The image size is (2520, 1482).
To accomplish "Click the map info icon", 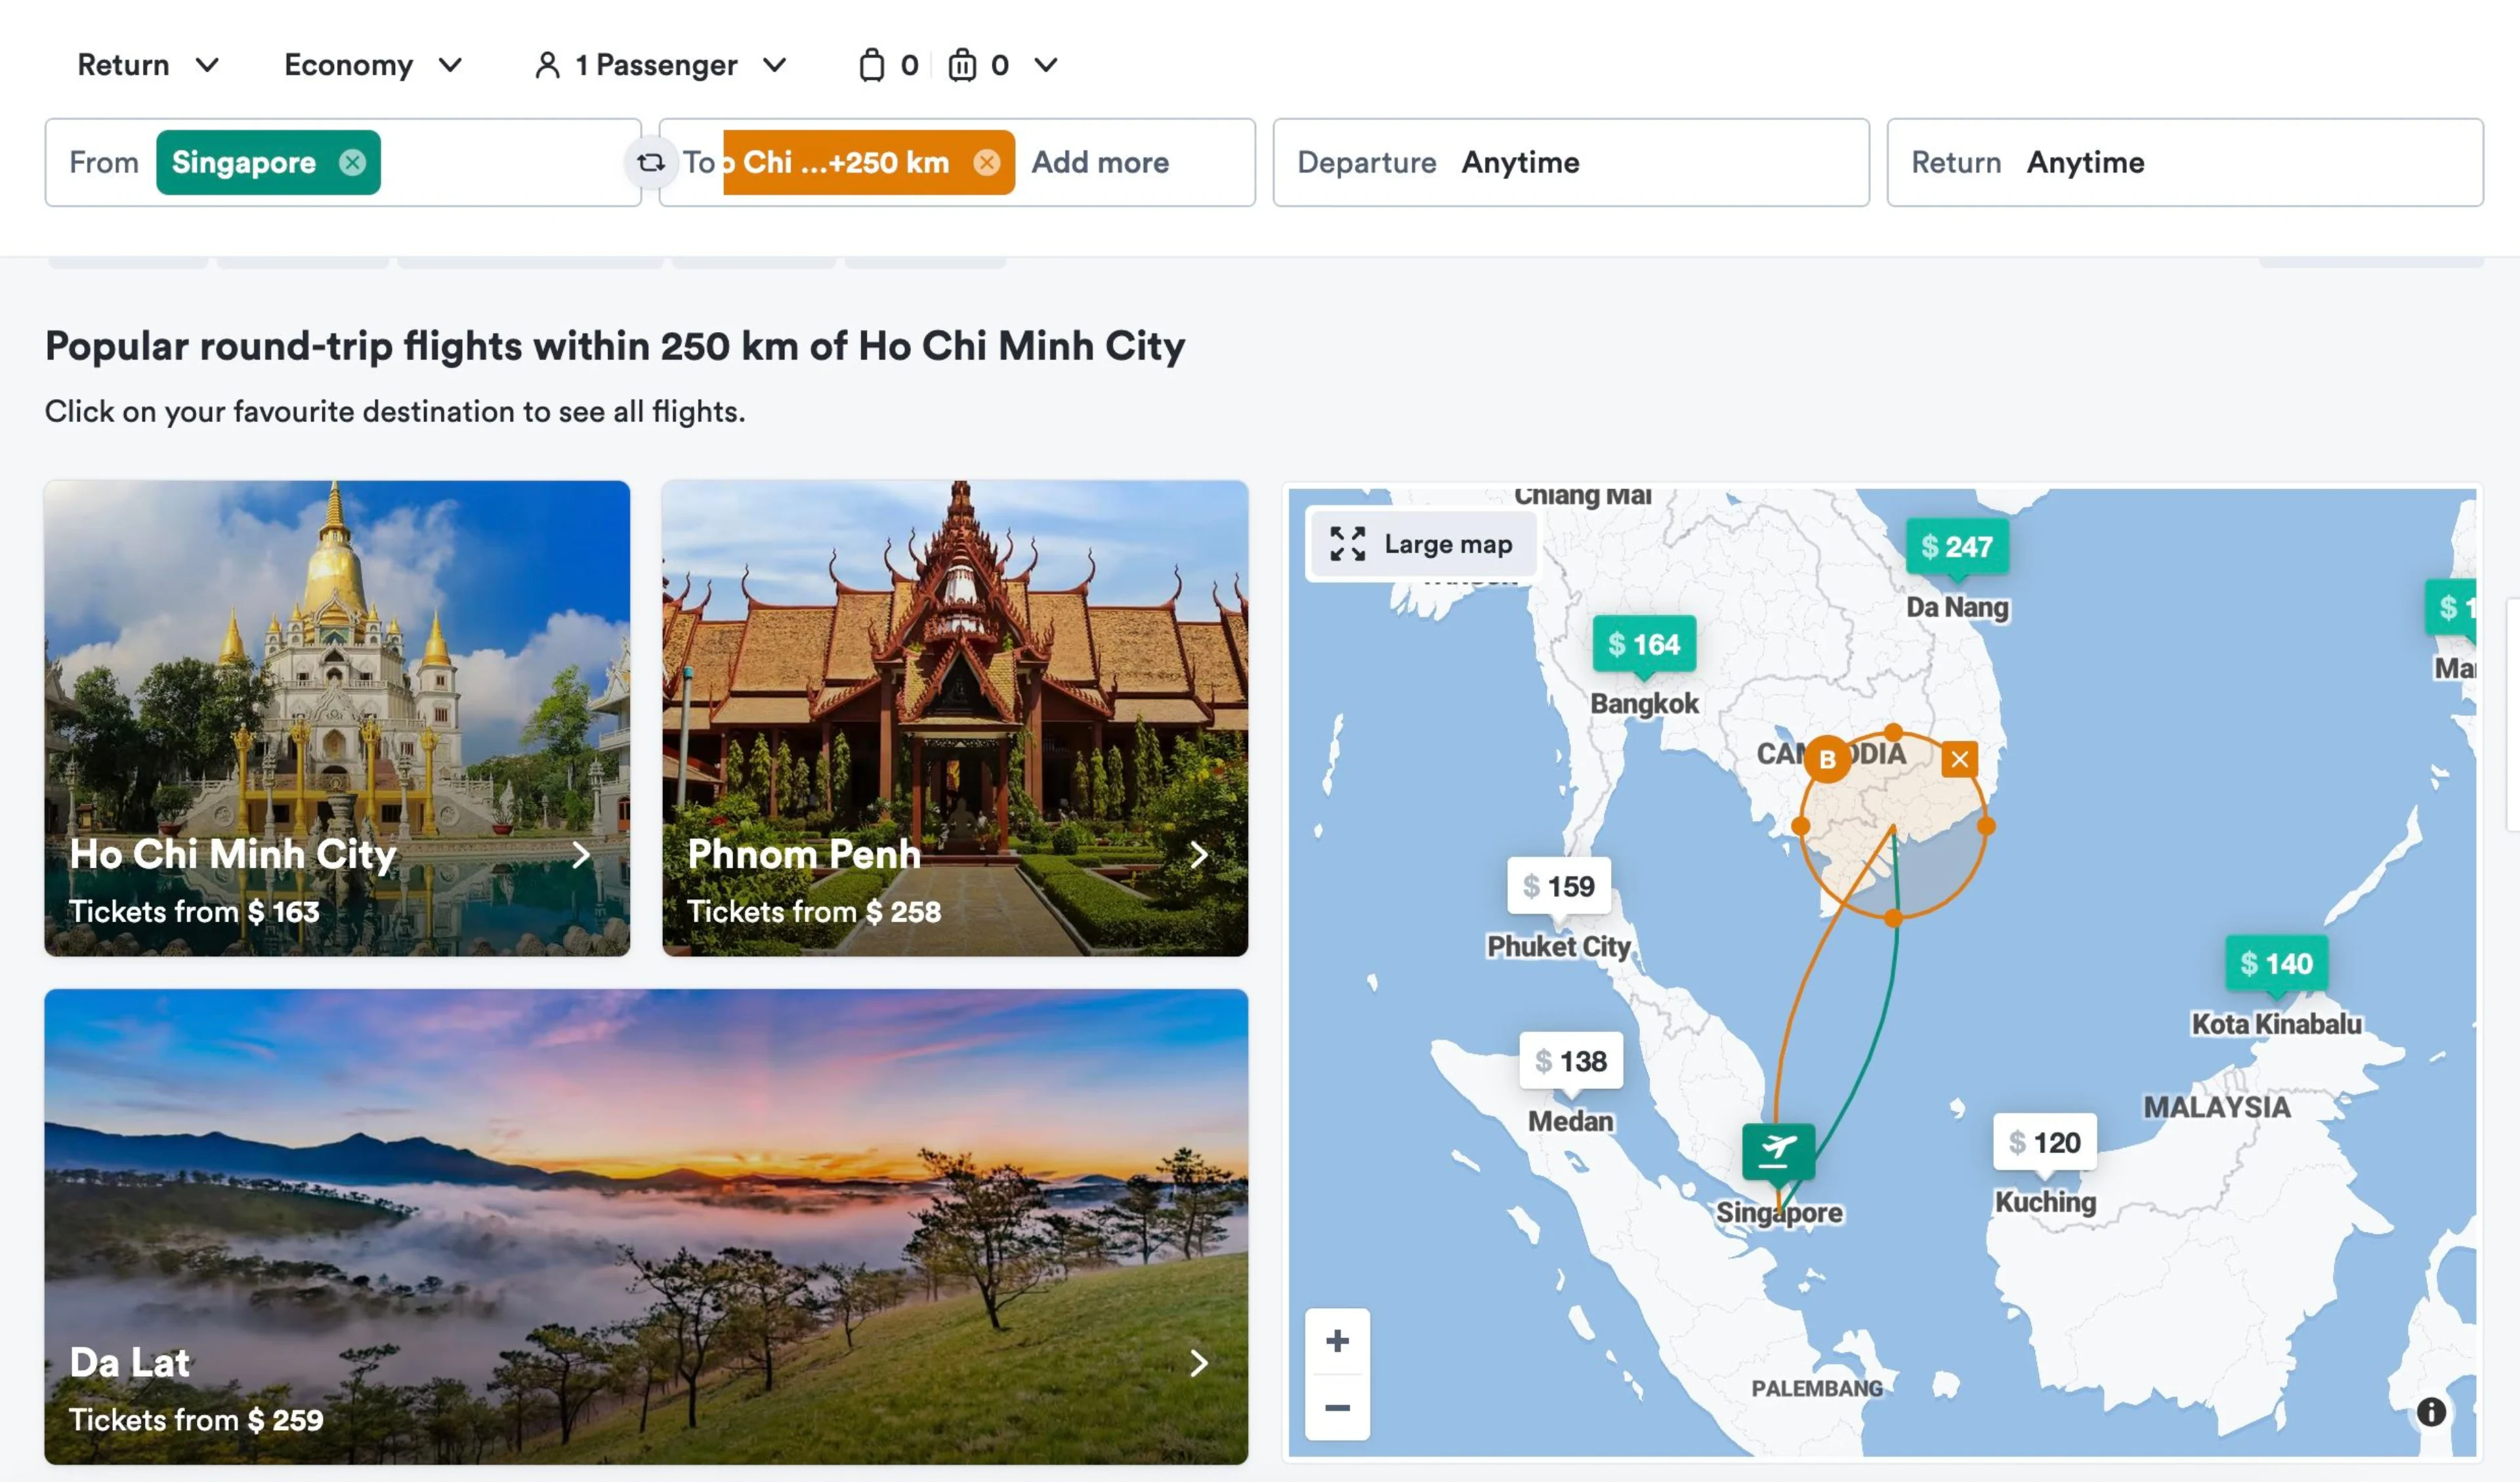I will point(2431,1411).
